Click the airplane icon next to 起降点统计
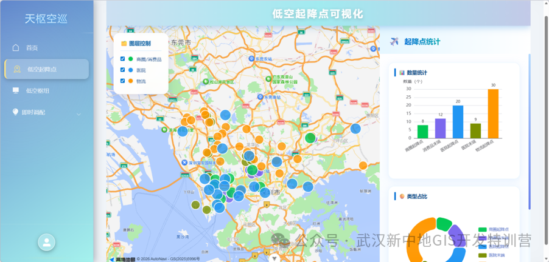Viewport: 549px width, 262px height. 394,41
